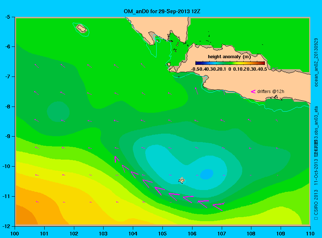Click the x-axis label '104'

tap(133, 234)
